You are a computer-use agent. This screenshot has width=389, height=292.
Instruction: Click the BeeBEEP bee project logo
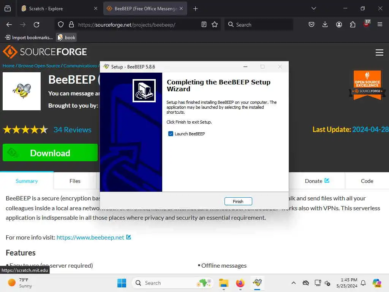(x=22, y=91)
